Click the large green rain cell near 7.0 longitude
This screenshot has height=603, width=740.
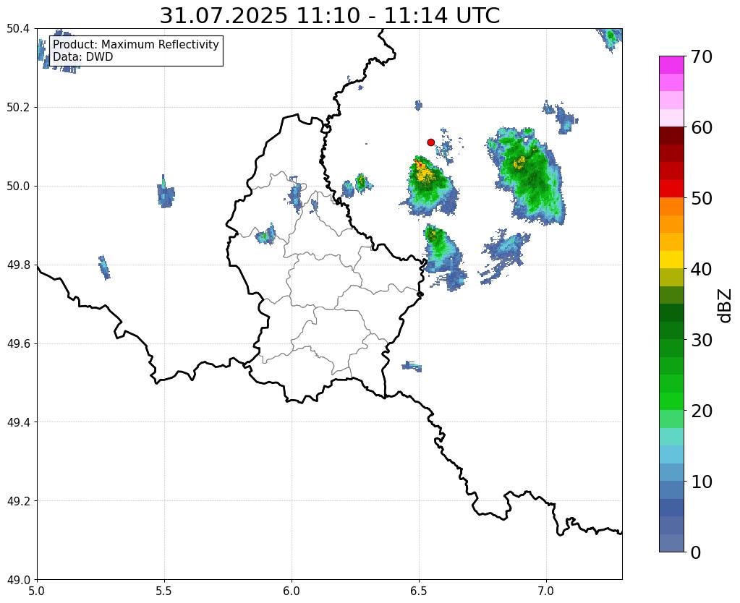coord(527,176)
